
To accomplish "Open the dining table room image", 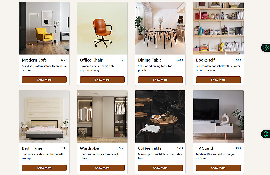I will pos(160,28).
